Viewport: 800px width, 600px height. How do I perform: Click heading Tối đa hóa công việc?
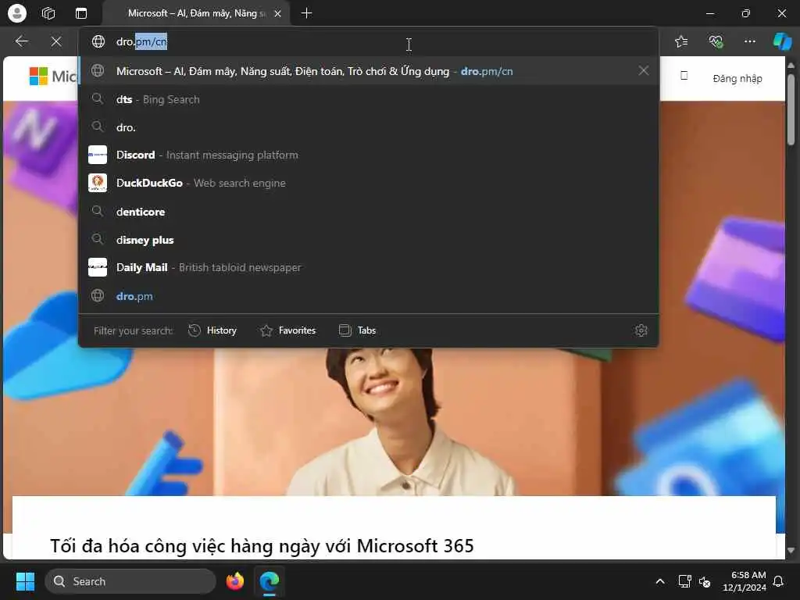click(262, 546)
